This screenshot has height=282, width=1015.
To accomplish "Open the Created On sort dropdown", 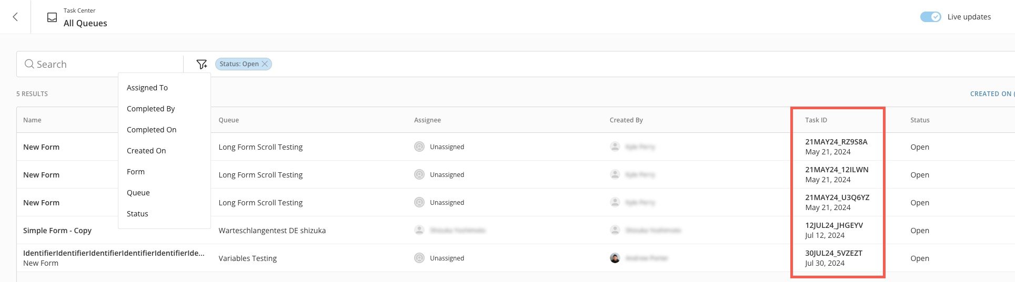I will tap(991, 93).
